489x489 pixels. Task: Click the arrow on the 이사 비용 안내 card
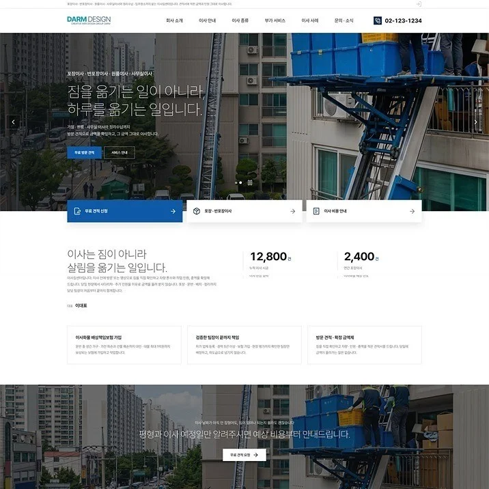click(412, 211)
